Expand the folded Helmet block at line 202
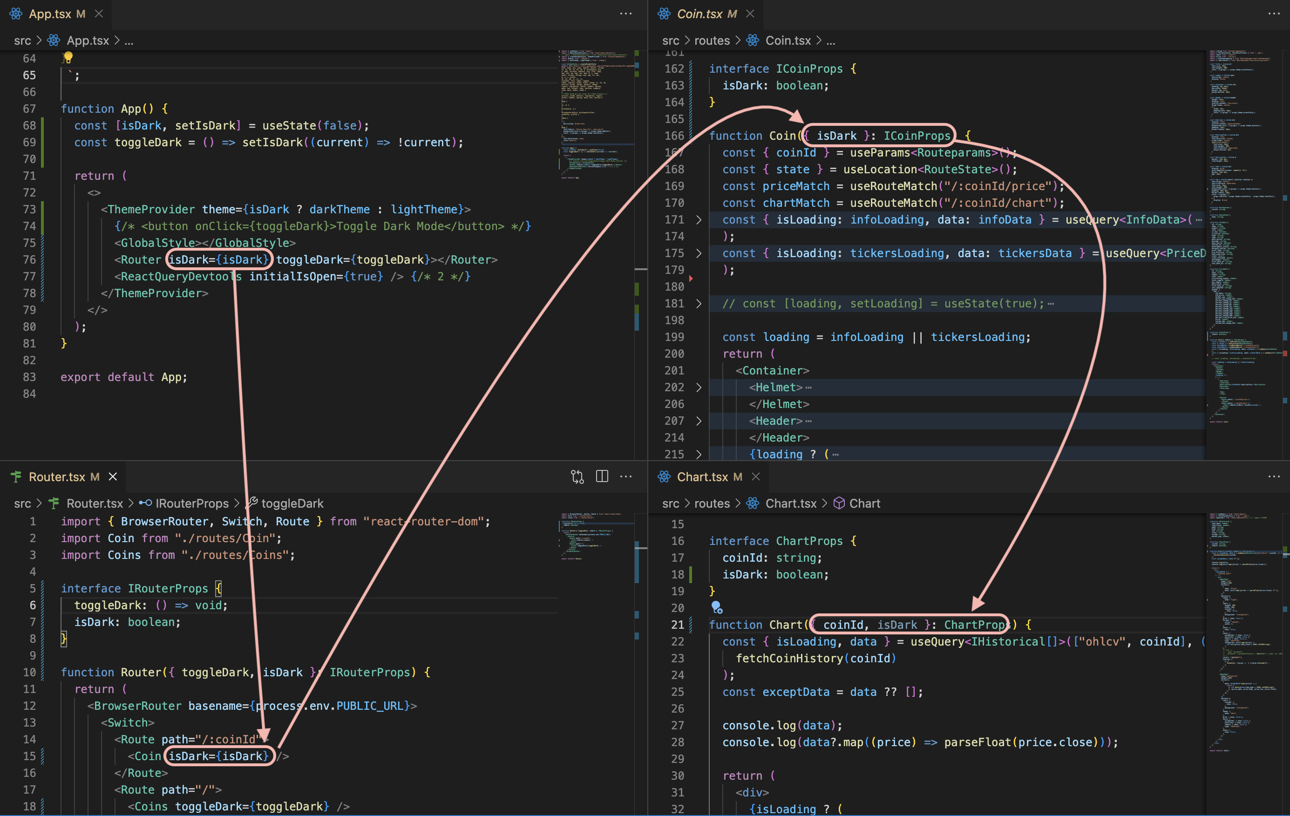This screenshot has width=1290, height=816. coord(699,388)
